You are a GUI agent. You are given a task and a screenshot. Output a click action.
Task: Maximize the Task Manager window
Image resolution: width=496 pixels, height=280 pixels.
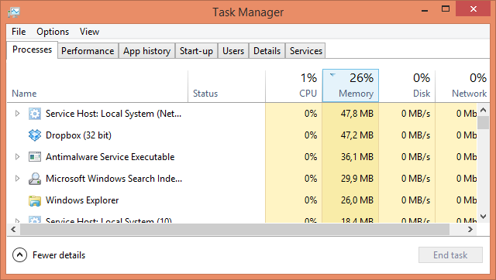click(x=446, y=9)
